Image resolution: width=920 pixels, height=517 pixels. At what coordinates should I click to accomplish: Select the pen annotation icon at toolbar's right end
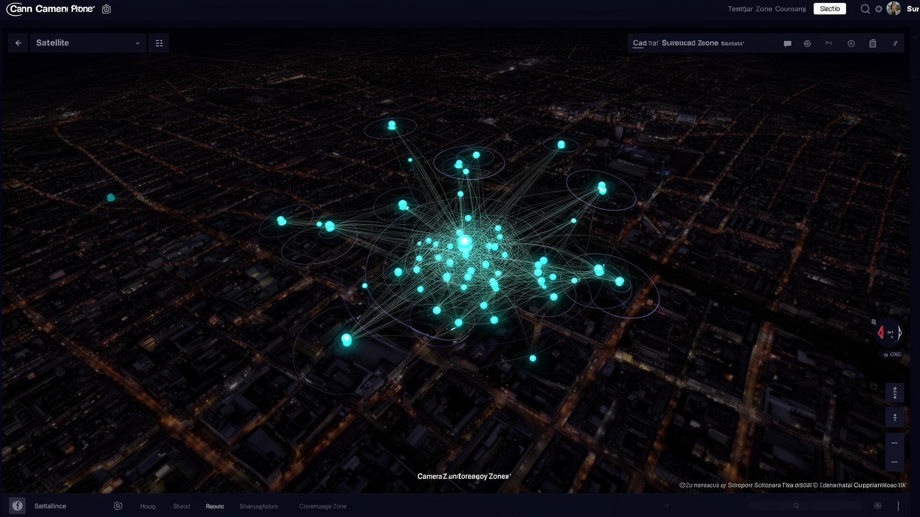tap(896, 43)
